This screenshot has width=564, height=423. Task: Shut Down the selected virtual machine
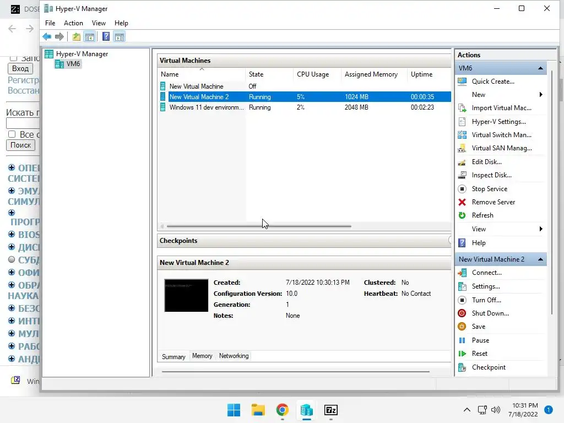[490, 313]
